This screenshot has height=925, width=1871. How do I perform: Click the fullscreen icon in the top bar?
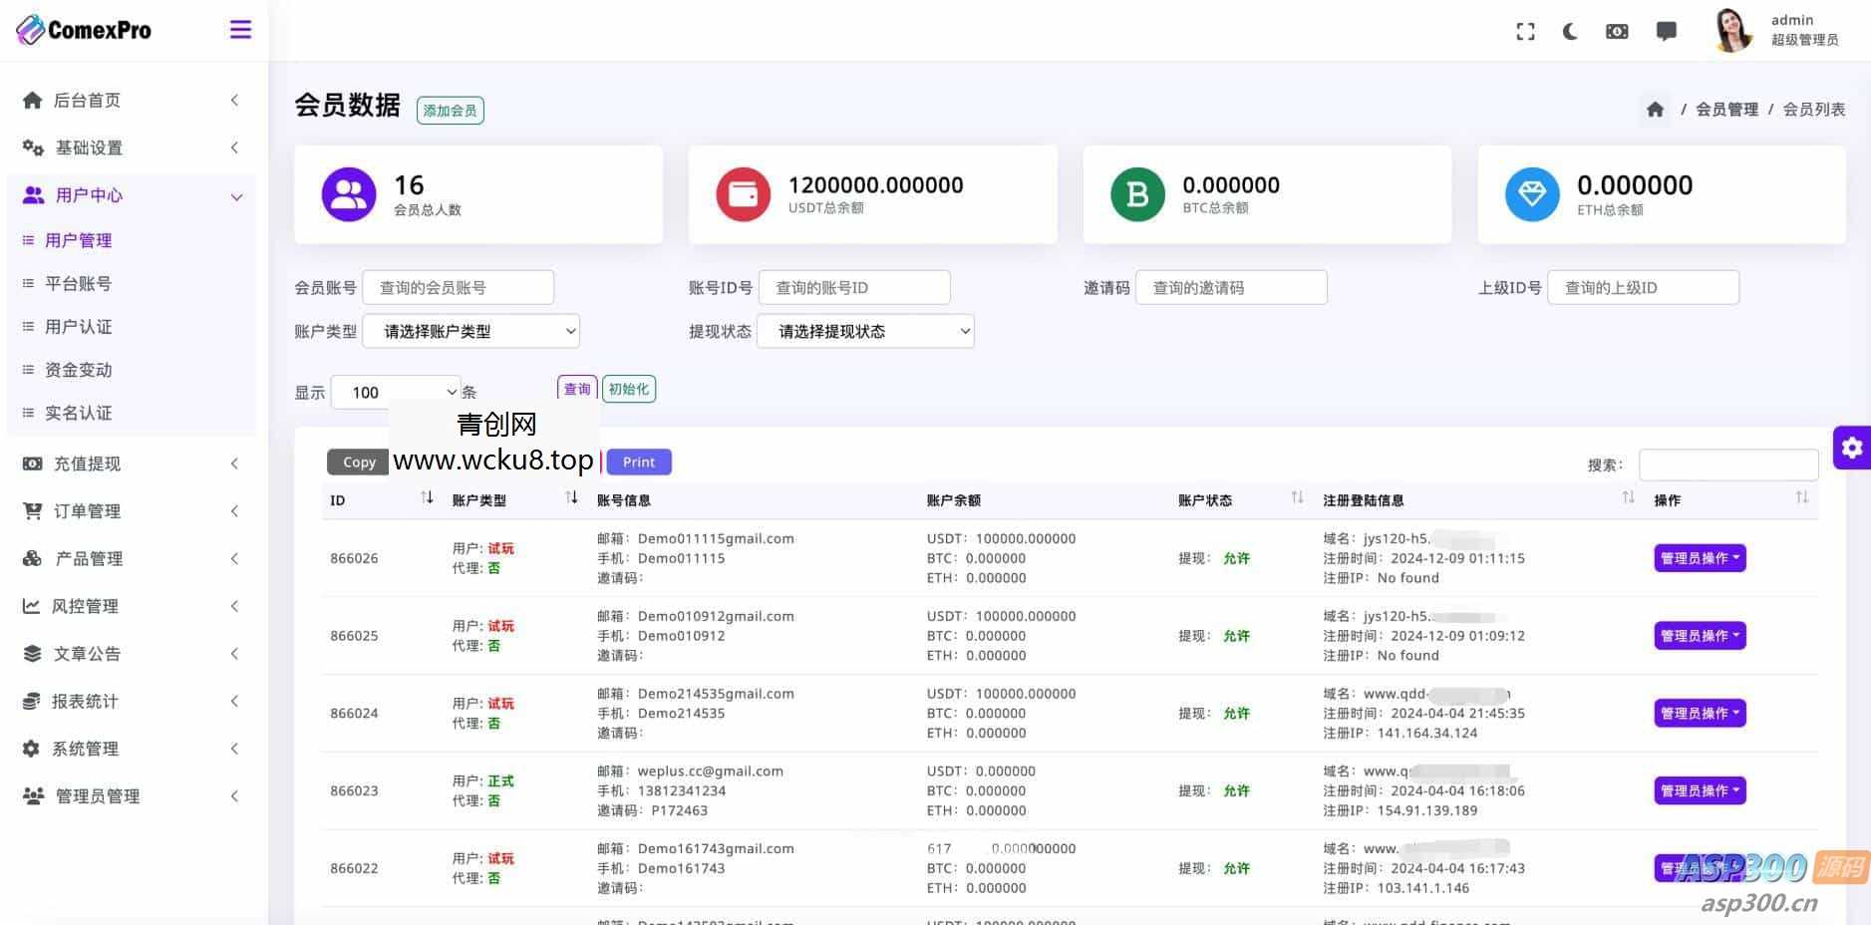point(1525,31)
